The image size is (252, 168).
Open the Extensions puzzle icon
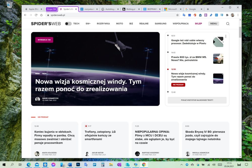(x=227, y=15)
